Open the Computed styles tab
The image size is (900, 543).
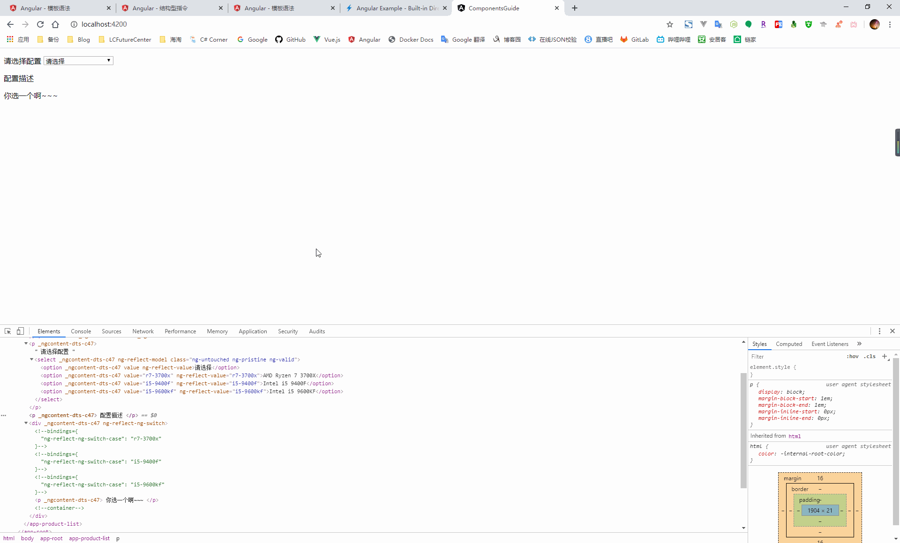tap(789, 344)
